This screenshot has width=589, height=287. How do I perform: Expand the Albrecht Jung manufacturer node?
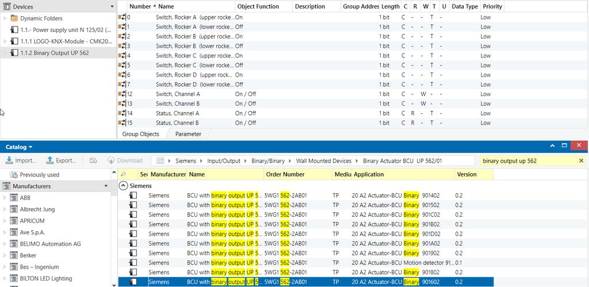5,209
